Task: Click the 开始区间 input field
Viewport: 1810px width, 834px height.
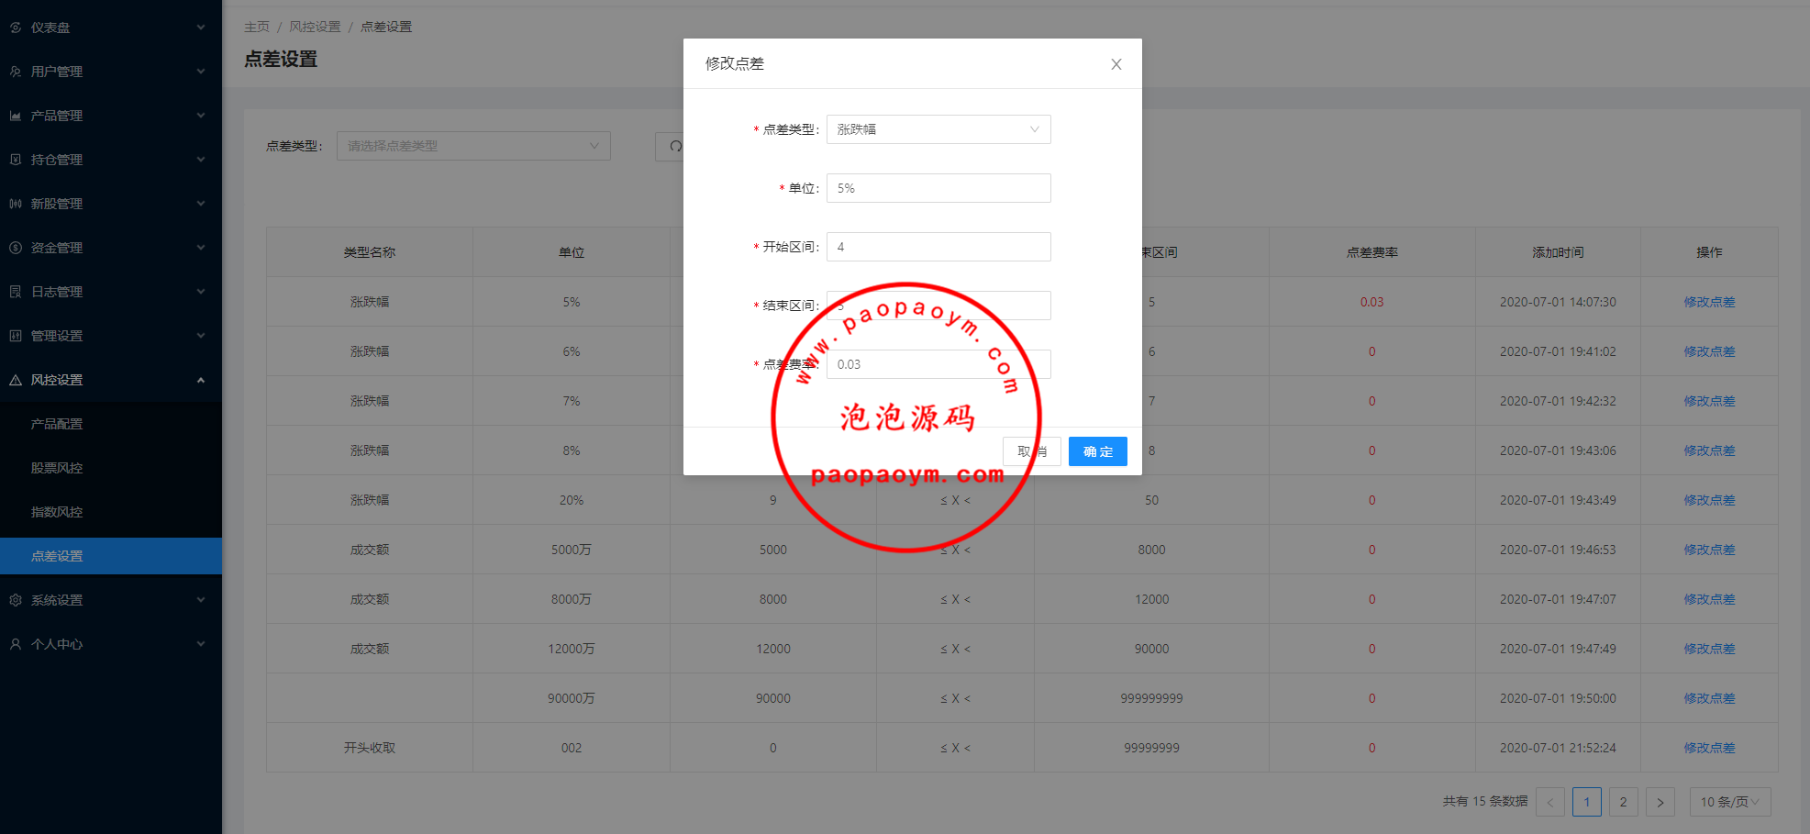Action: pos(938,247)
